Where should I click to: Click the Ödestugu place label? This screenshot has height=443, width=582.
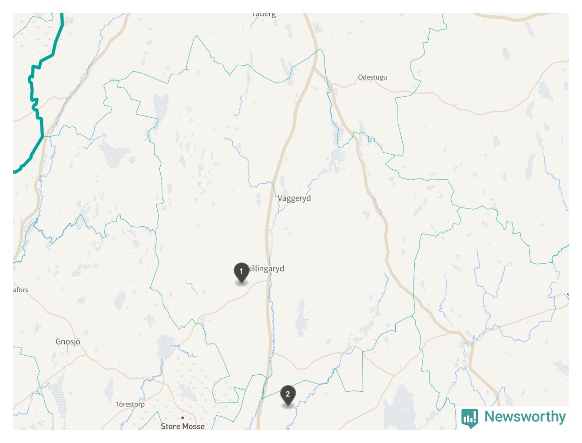372,77
